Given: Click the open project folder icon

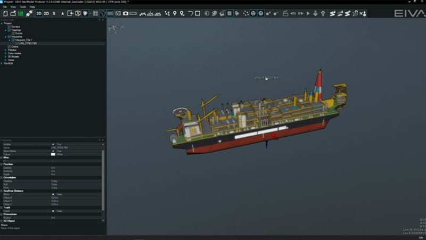Looking at the screenshot, I should tap(13, 13).
